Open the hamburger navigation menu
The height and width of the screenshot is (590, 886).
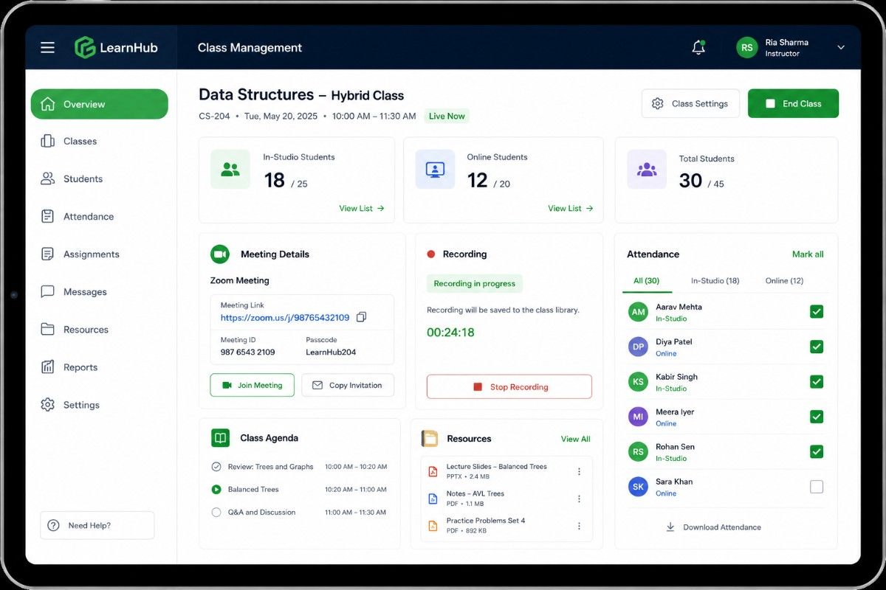[47, 47]
